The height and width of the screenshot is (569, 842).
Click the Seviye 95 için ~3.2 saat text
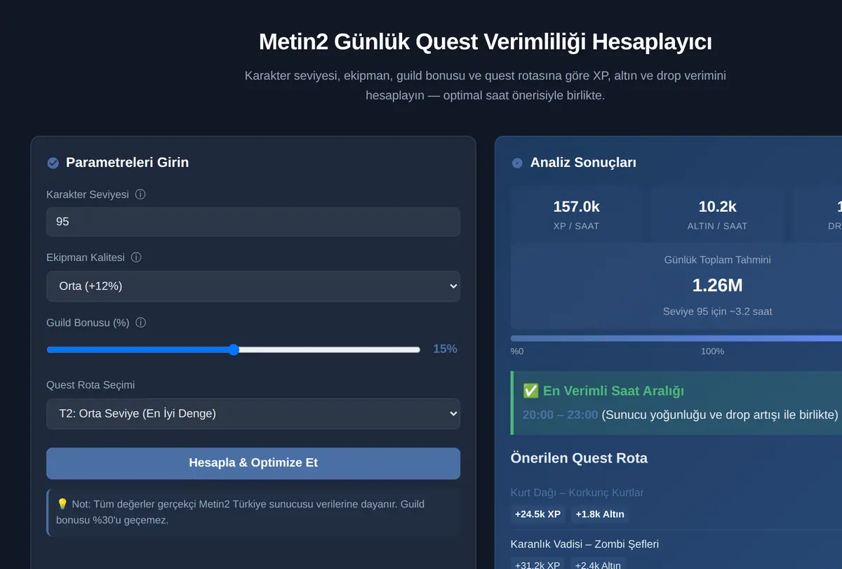[x=717, y=312]
